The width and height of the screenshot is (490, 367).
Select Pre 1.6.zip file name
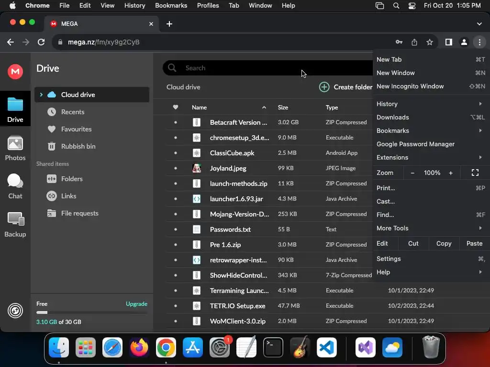coord(225,245)
